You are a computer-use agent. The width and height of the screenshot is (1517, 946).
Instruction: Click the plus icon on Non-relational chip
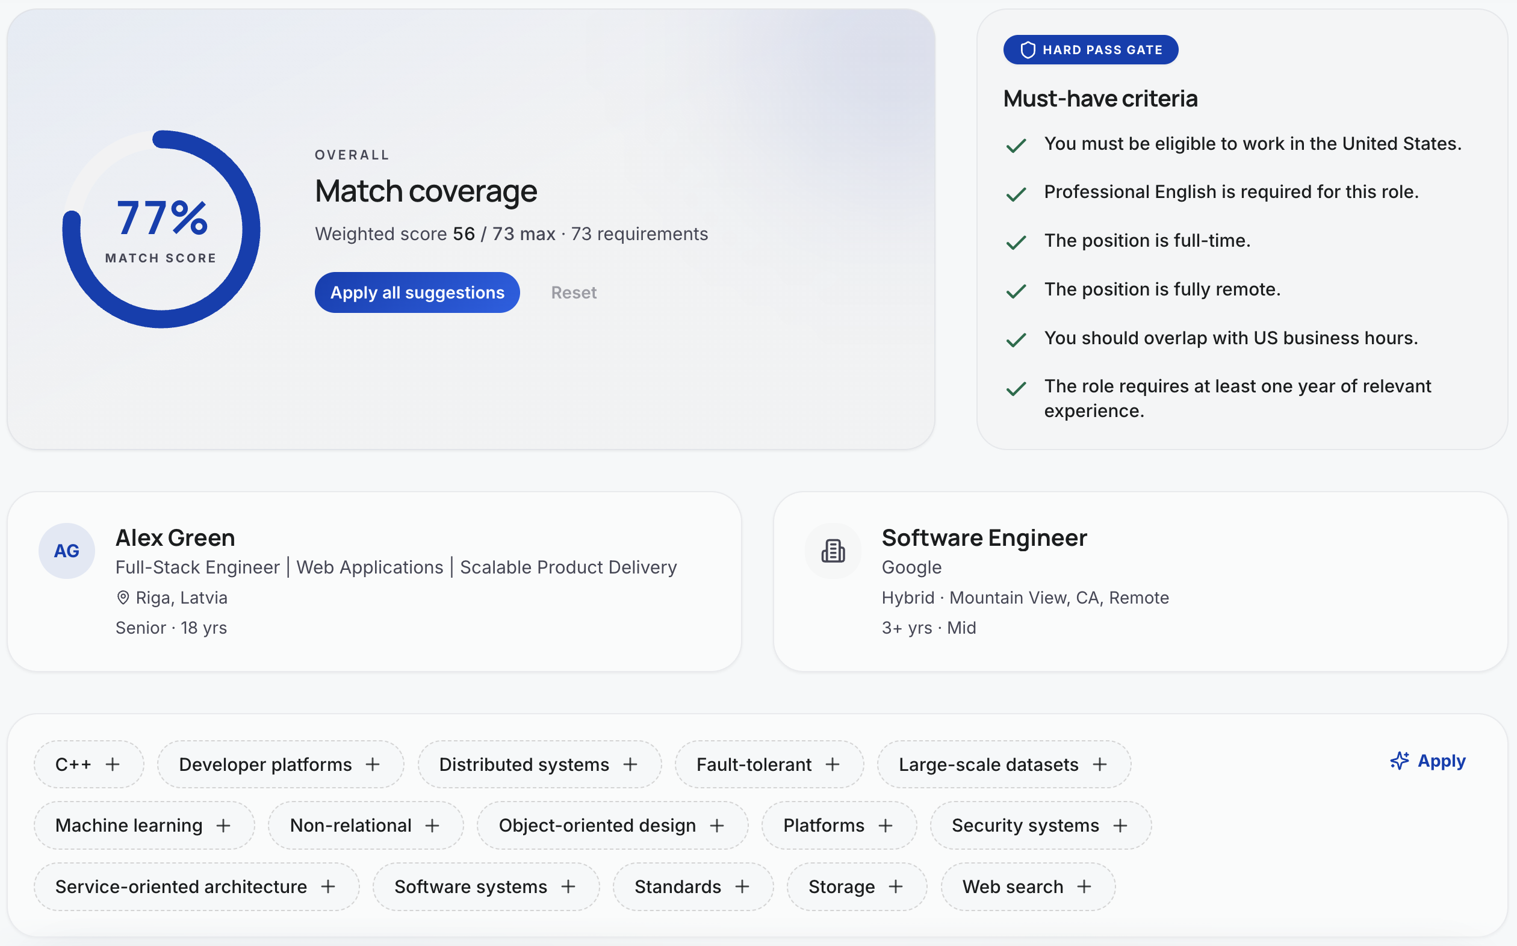point(432,825)
